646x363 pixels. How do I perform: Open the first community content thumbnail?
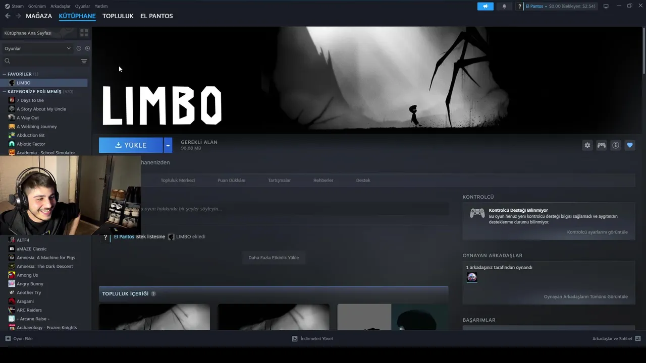coord(154,317)
